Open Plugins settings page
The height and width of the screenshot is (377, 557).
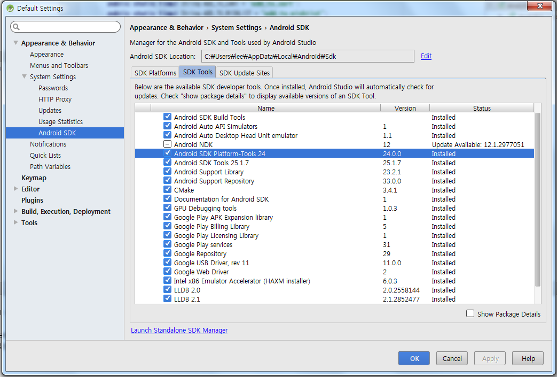pos(32,200)
